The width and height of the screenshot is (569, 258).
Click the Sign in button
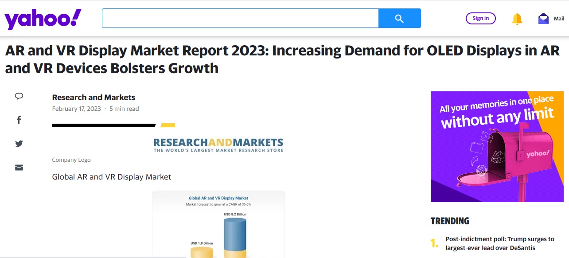481,18
